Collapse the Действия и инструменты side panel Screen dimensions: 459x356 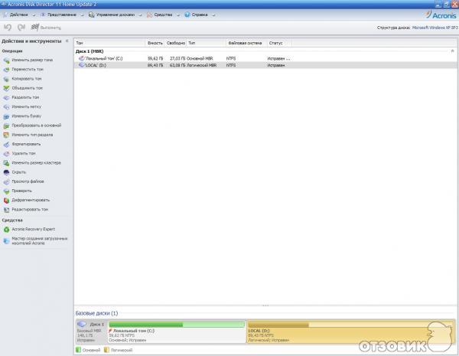pyautogui.click(x=67, y=41)
